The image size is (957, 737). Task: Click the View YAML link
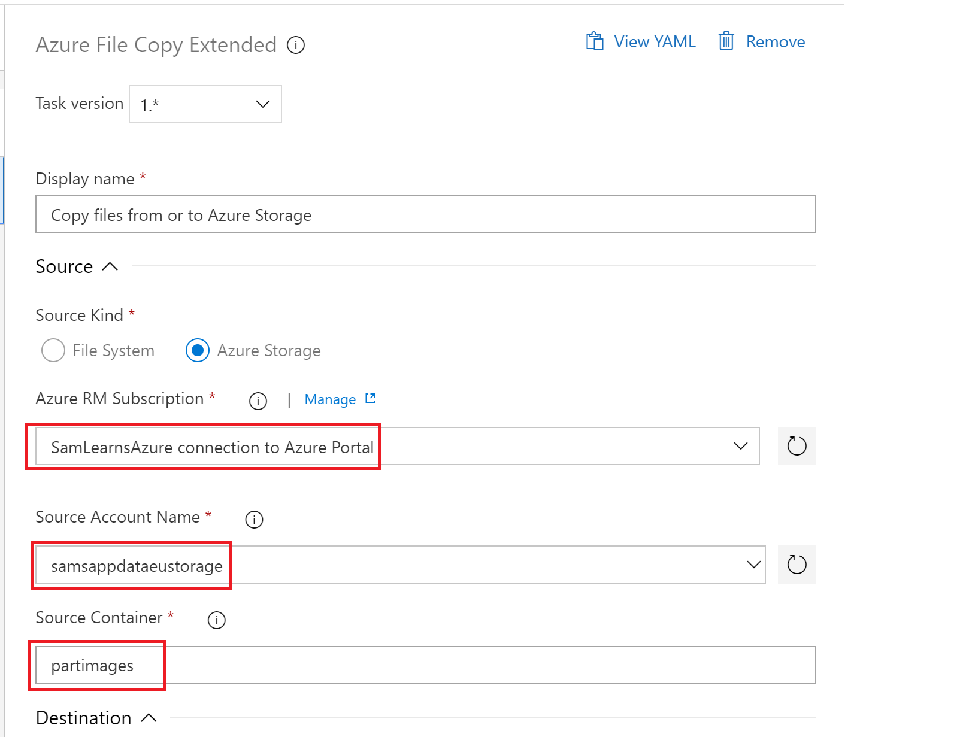coord(655,41)
